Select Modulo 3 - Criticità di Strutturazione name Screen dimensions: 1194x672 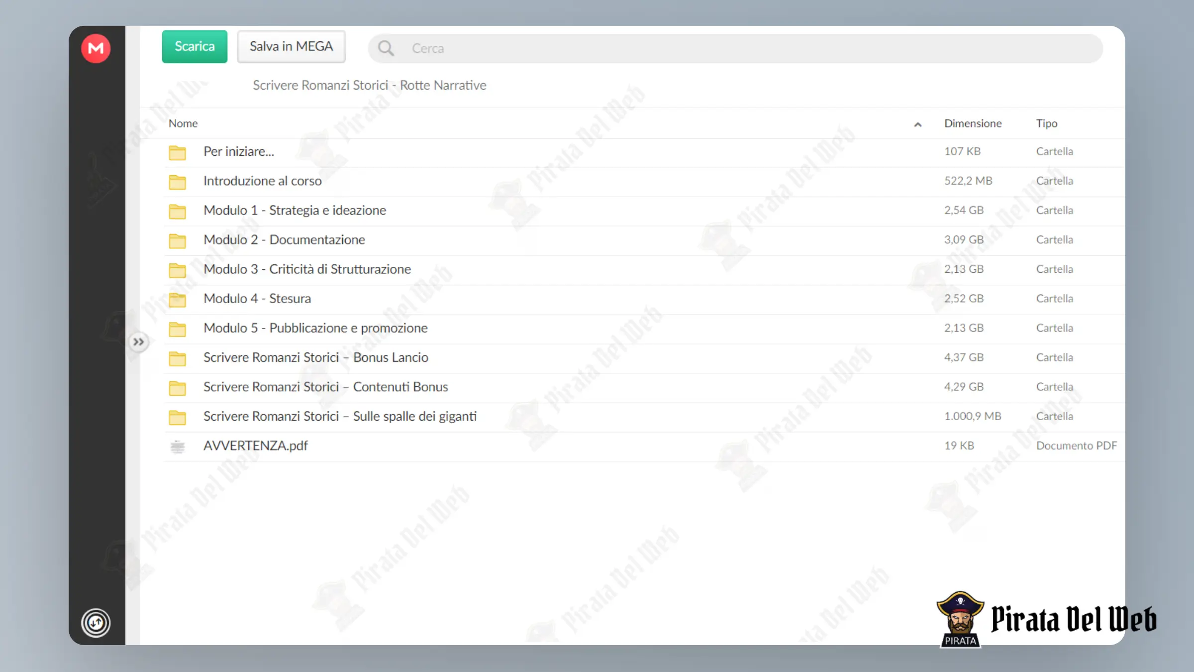pos(307,269)
